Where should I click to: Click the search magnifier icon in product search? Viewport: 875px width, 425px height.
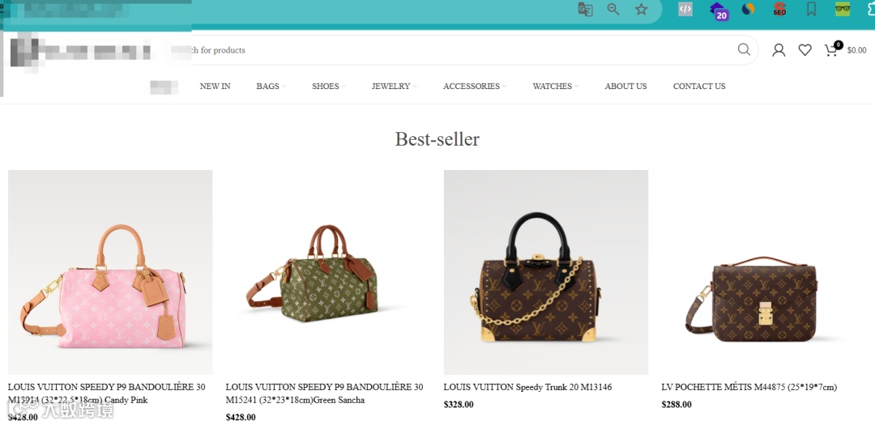(x=744, y=49)
